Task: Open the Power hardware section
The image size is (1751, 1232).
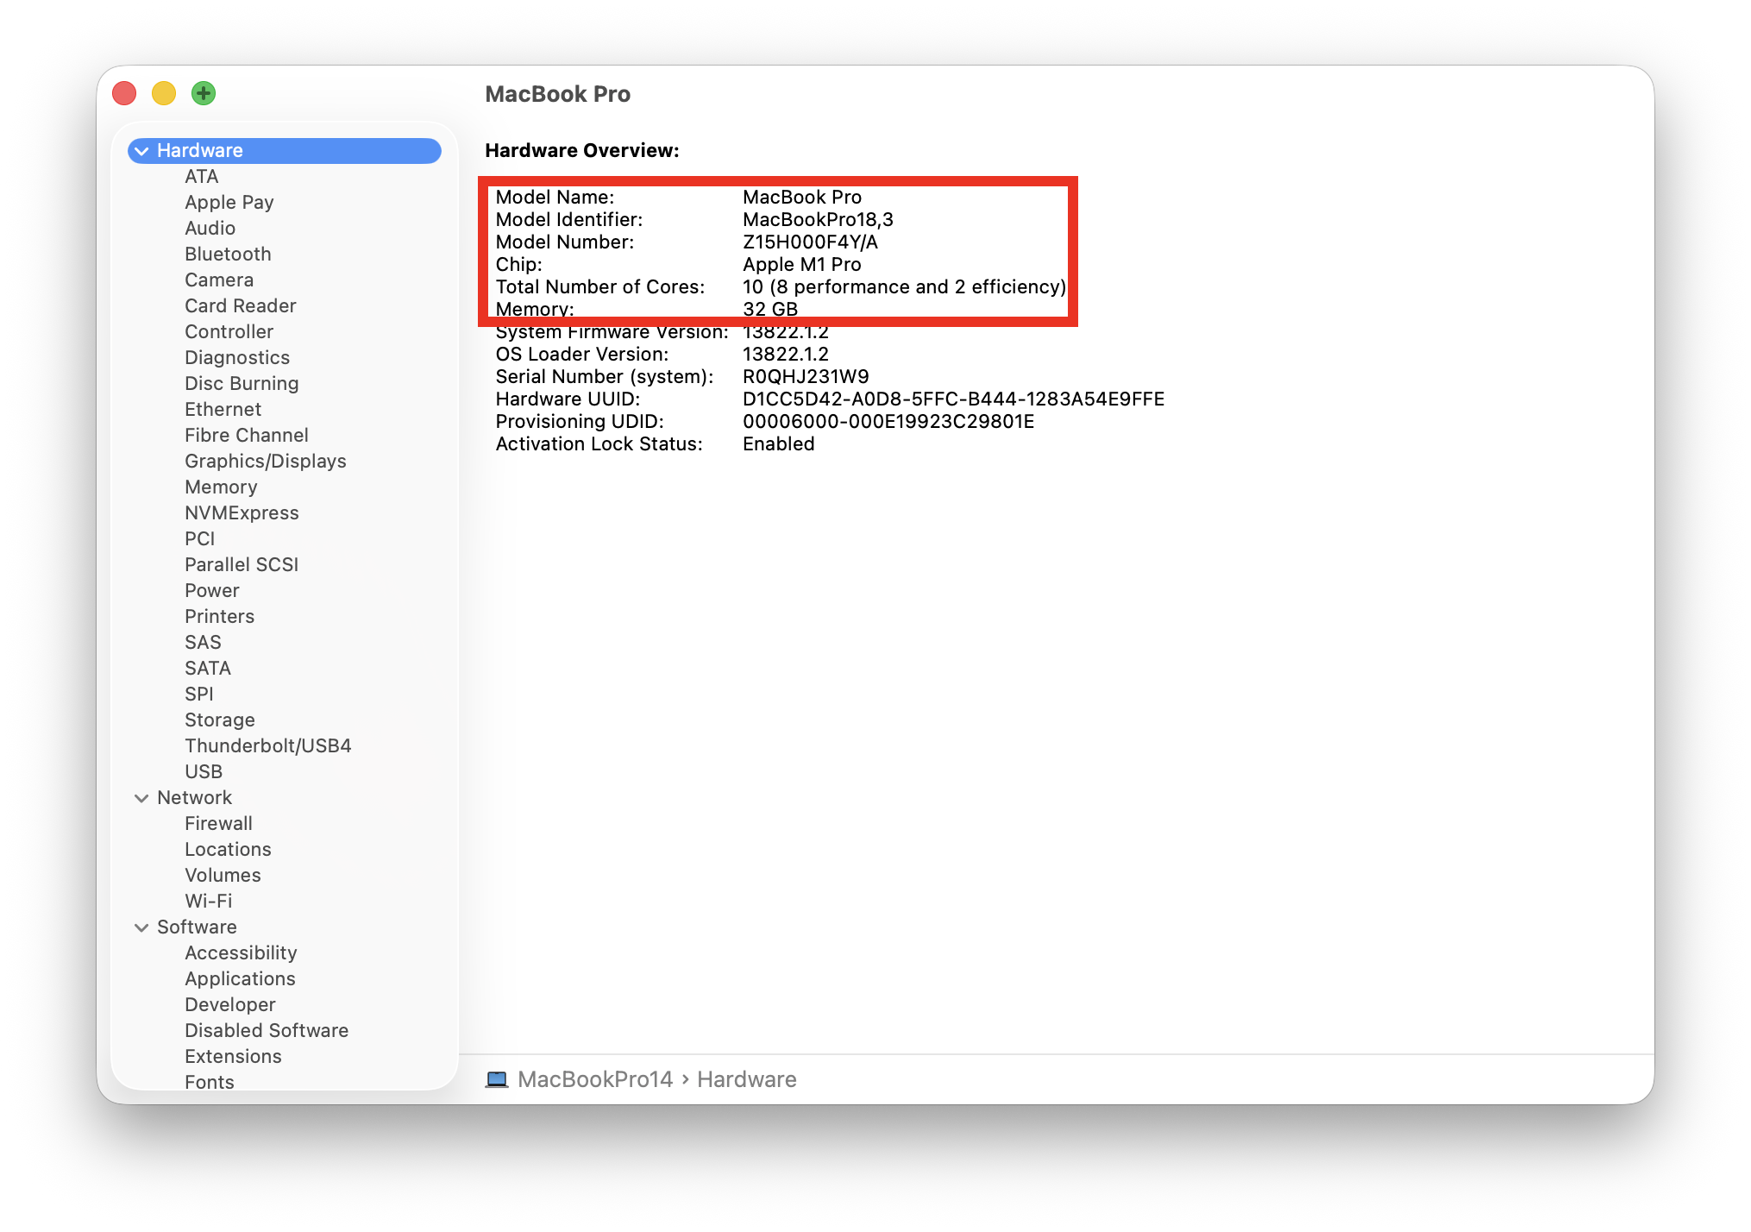Action: pos(211,590)
